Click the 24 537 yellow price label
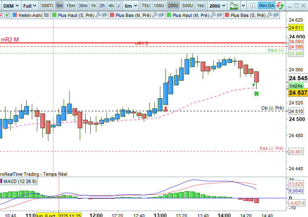 coord(298,93)
